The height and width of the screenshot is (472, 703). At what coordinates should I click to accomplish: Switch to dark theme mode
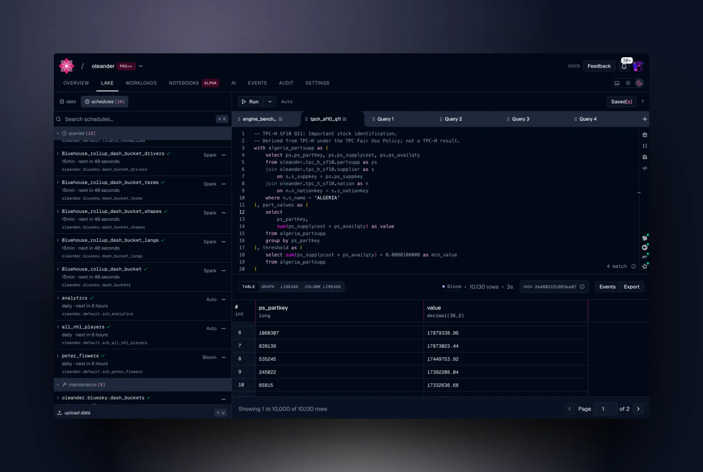click(x=639, y=83)
